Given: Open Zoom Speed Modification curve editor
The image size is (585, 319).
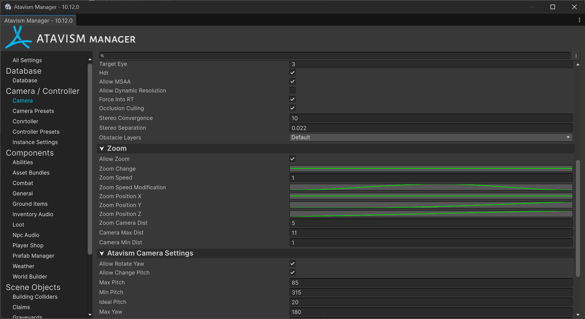Looking at the screenshot, I should (x=431, y=187).
